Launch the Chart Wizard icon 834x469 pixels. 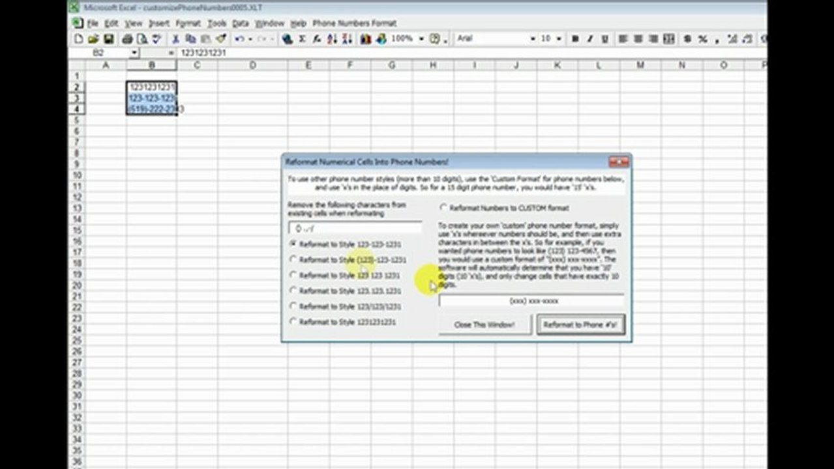tap(366, 39)
